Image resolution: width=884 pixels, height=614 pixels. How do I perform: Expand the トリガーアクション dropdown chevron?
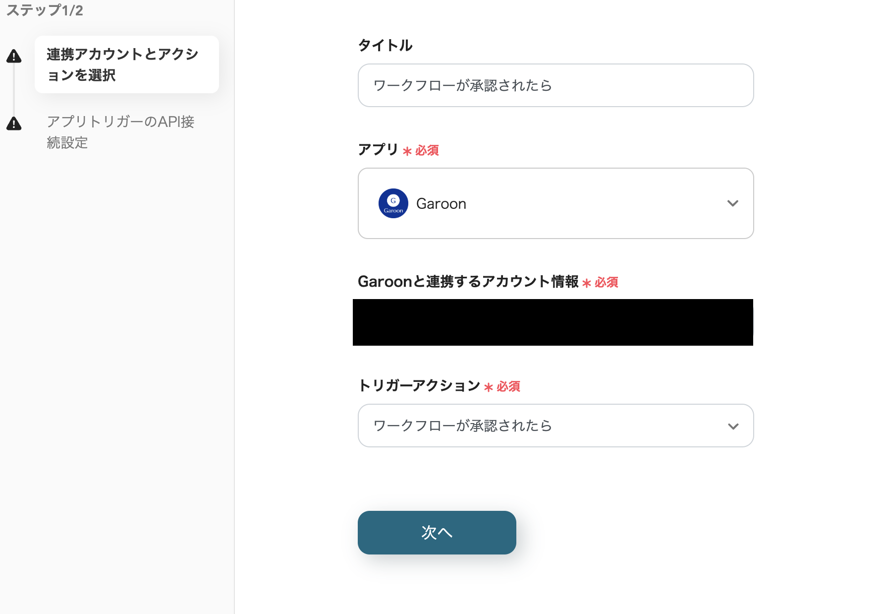733,426
